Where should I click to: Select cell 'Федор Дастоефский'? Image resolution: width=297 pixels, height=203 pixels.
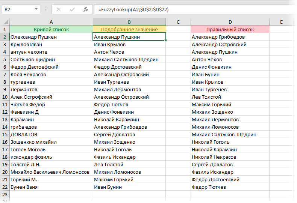pos(51,67)
